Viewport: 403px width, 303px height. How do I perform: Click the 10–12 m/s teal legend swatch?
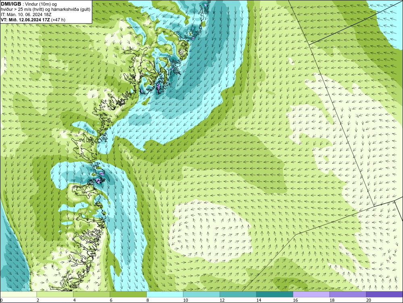201,294
